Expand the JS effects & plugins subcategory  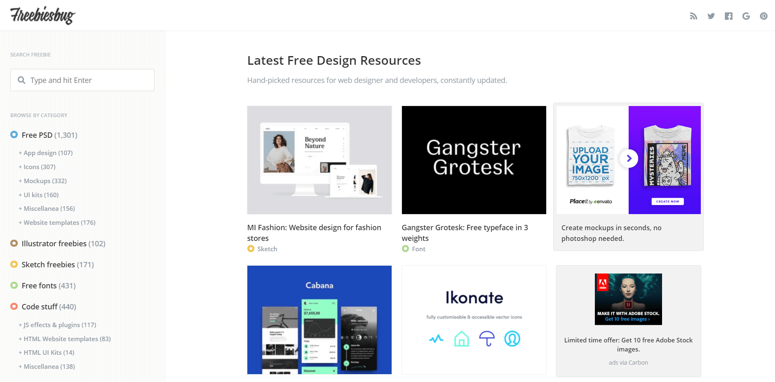coord(57,325)
